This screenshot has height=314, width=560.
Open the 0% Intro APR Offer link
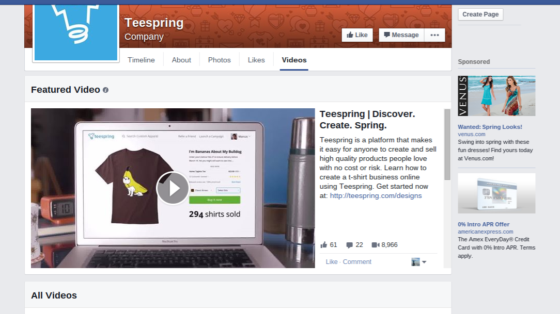click(x=484, y=224)
